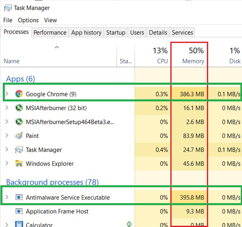
Task: Click the 83.9 MB memory value
Action: point(194,136)
